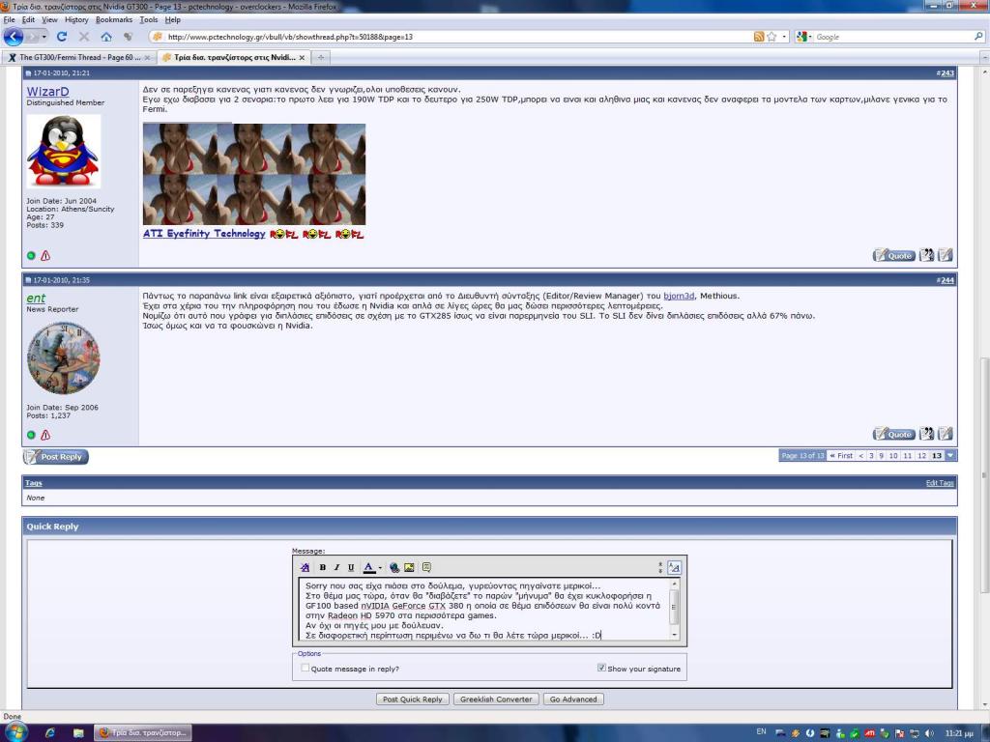Open the bjorn3d link in post #244
This screenshot has height=742, width=990.
click(x=679, y=296)
